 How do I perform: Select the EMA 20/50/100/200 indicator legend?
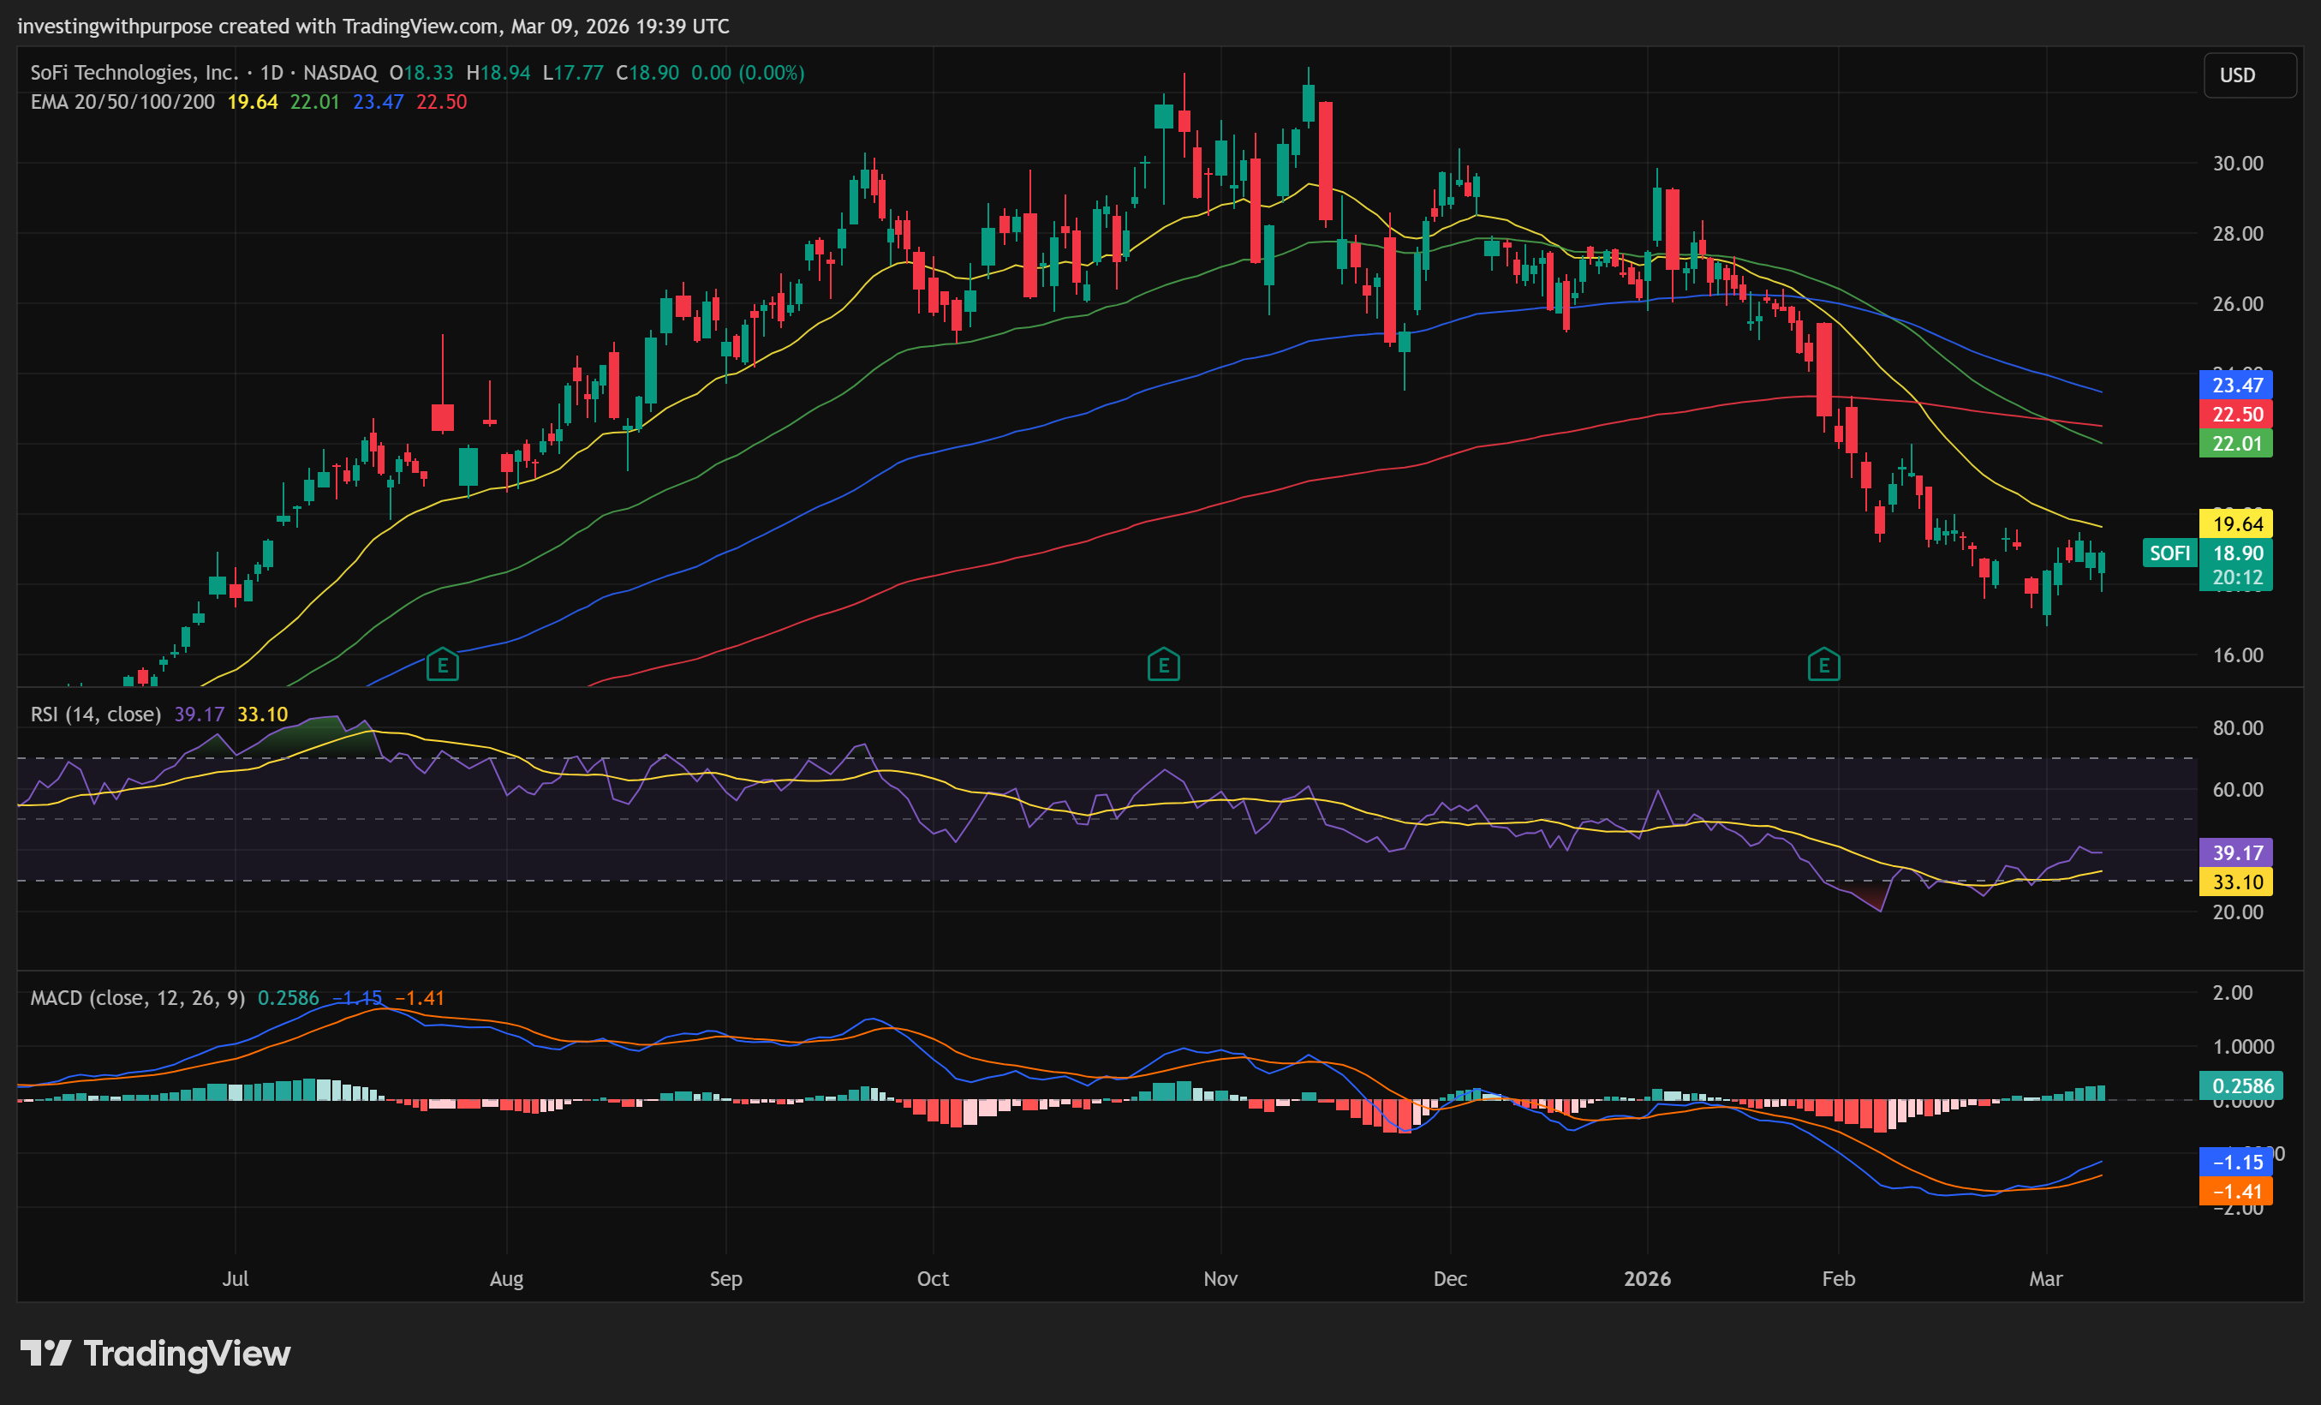tap(122, 102)
